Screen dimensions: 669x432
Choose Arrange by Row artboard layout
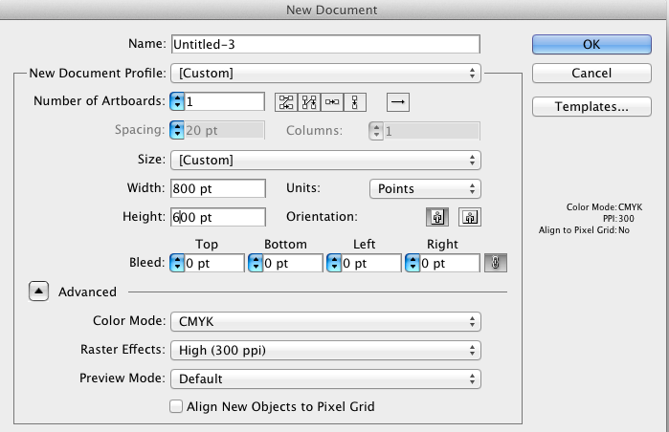[x=332, y=101]
